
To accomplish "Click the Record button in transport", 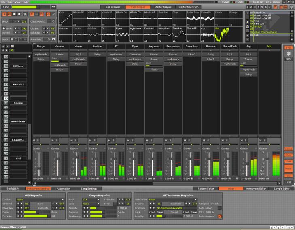I will [20, 14].
